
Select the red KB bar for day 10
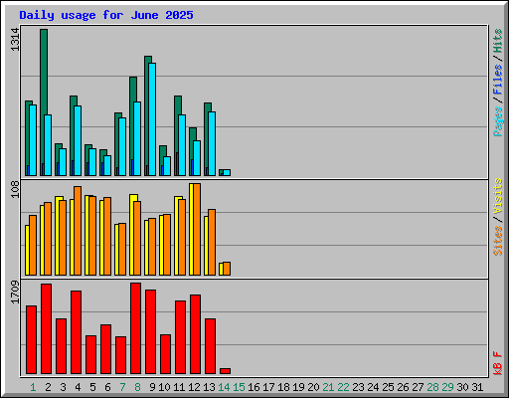(x=166, y=354)
